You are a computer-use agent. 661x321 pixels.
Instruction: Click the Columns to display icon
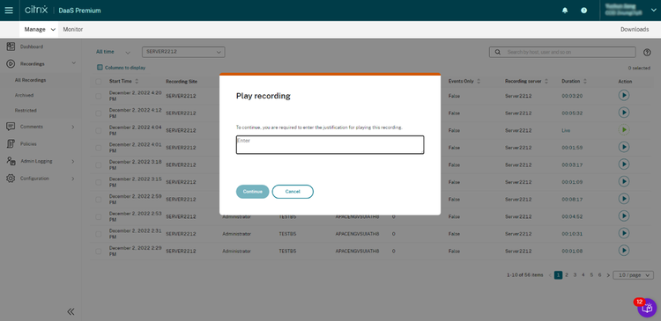100,68
